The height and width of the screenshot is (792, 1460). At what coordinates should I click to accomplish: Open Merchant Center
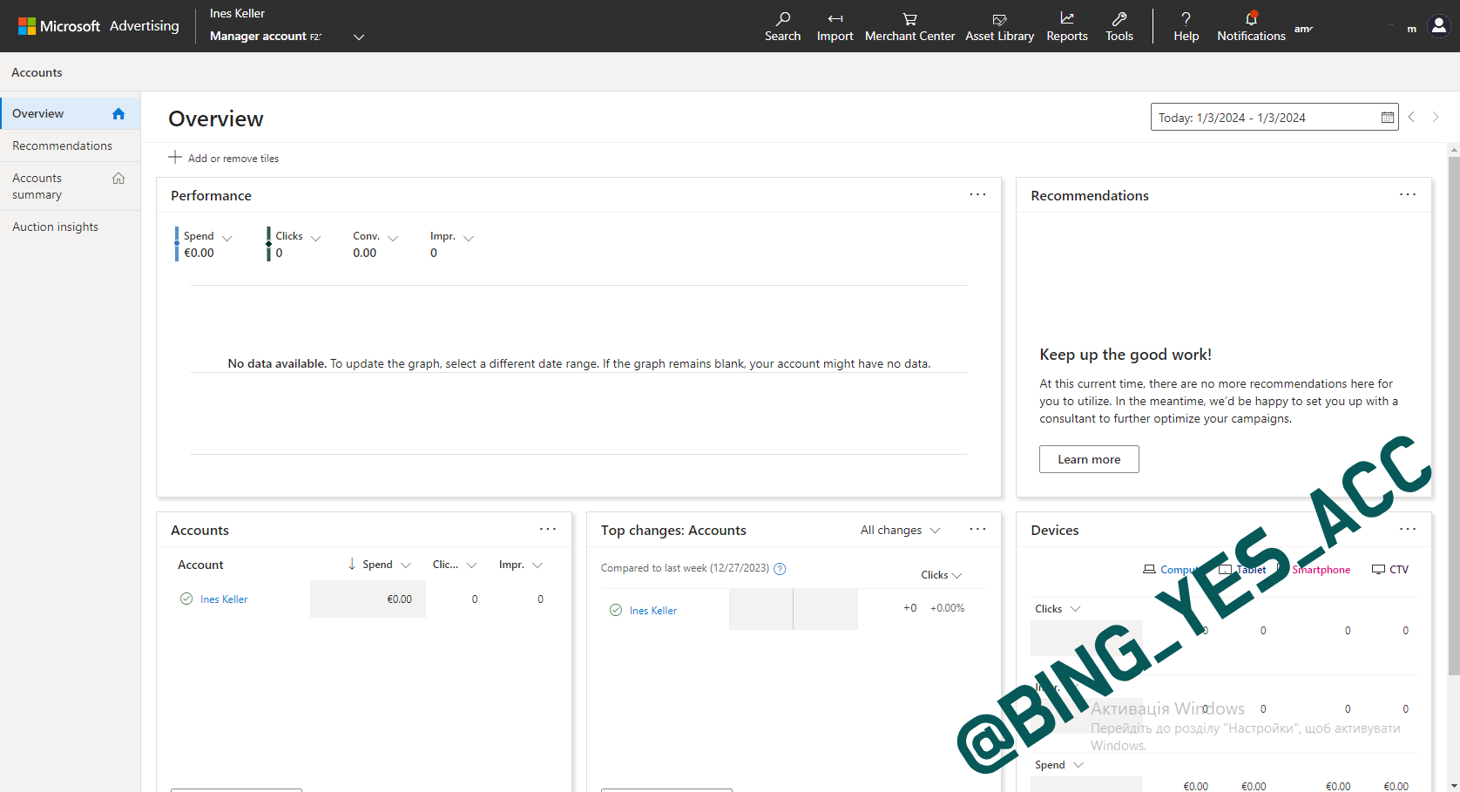click(x=909, y=26)
